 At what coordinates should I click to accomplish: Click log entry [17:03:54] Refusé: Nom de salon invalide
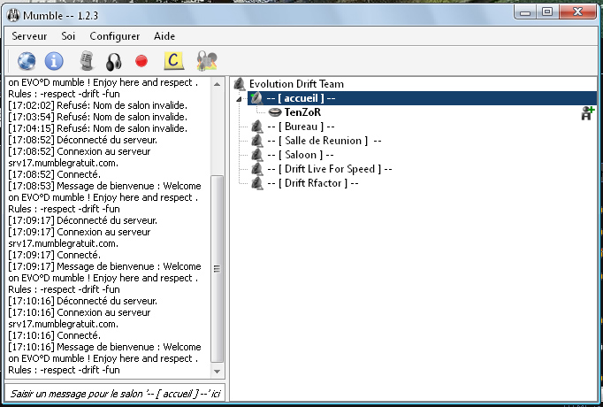click(97, 117)
